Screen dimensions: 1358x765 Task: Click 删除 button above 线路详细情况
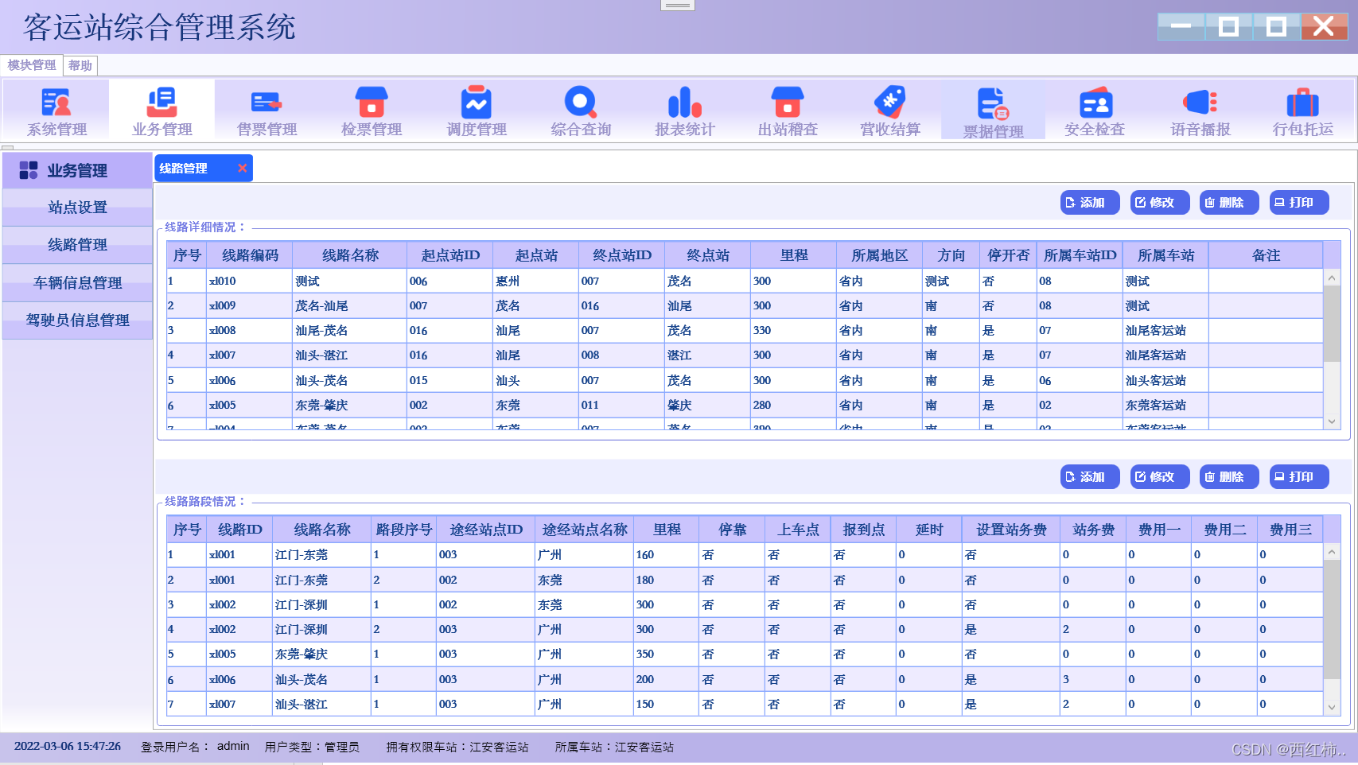(1229, 203)
